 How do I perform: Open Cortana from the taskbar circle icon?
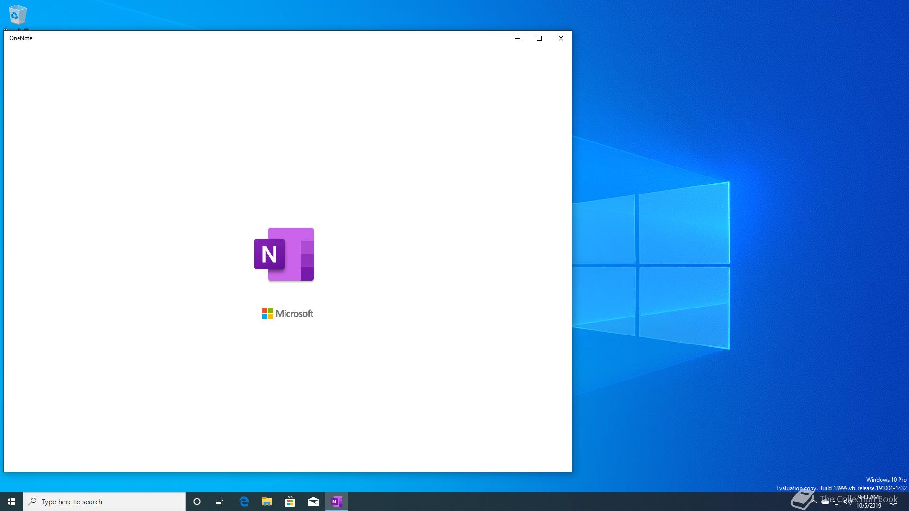(x=197, y=502)
